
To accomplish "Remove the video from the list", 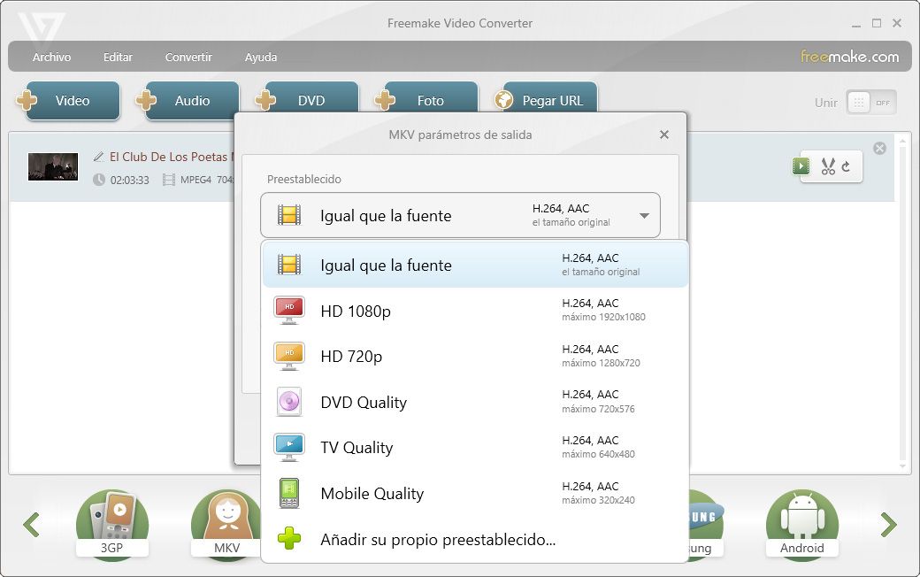I will pos(879,149).
